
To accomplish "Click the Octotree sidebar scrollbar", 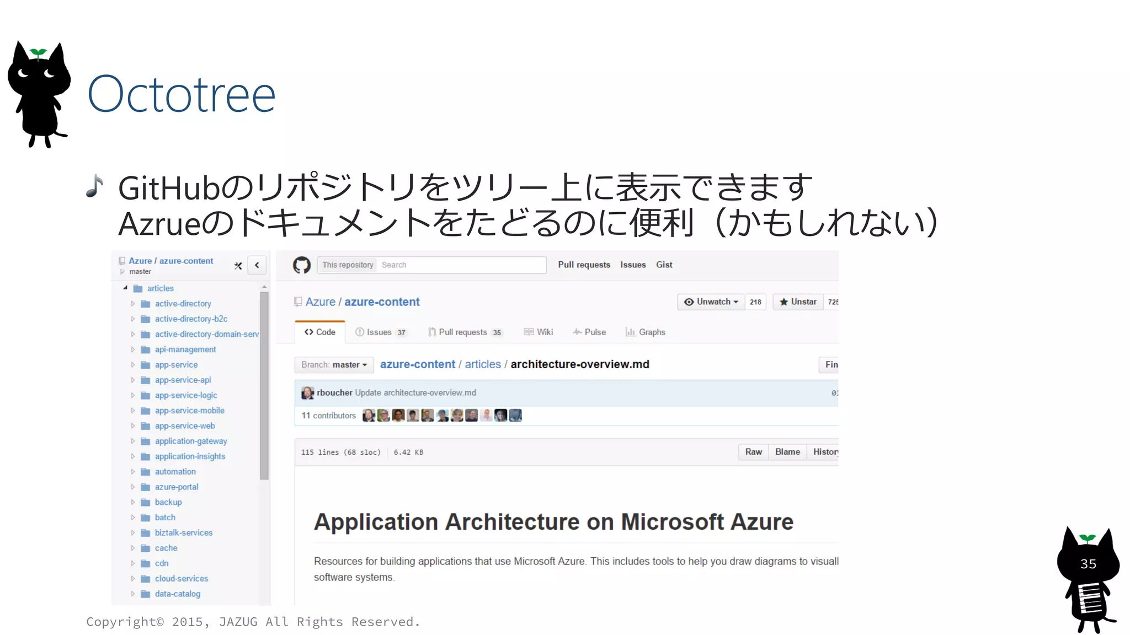I will 264,386.
